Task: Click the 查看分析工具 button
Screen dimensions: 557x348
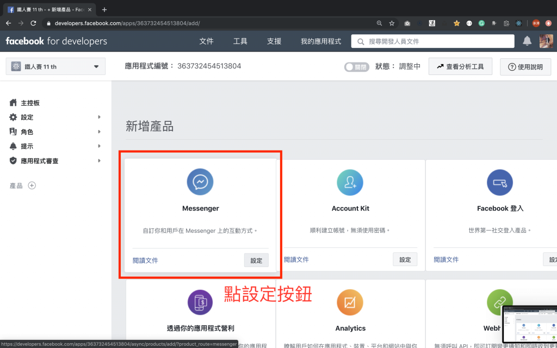Action: click(460, 66)
